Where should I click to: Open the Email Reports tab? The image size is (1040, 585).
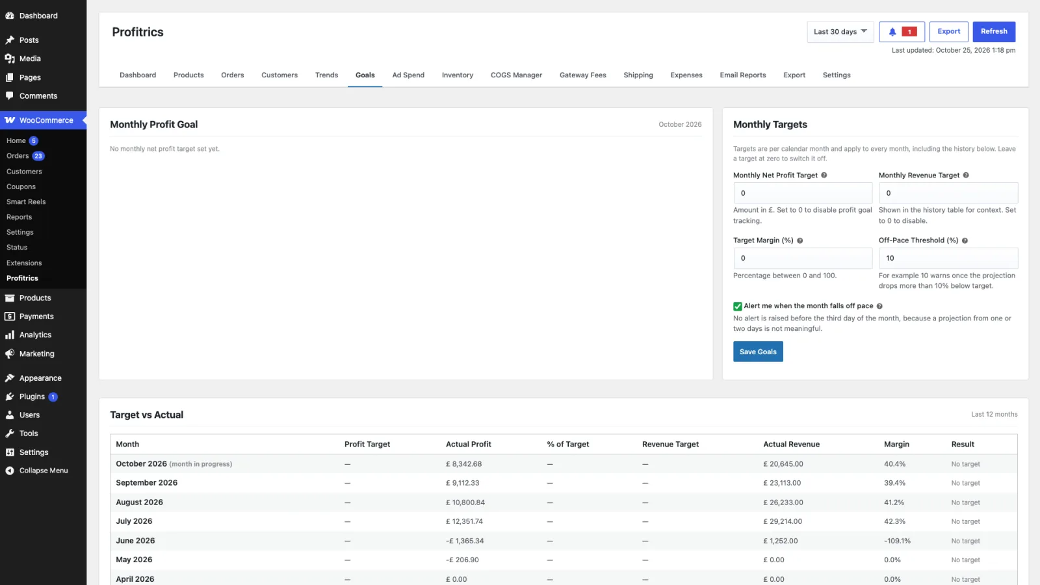[x=743, y=75]
